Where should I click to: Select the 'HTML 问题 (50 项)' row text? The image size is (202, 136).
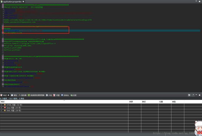(x=14, y=105)
